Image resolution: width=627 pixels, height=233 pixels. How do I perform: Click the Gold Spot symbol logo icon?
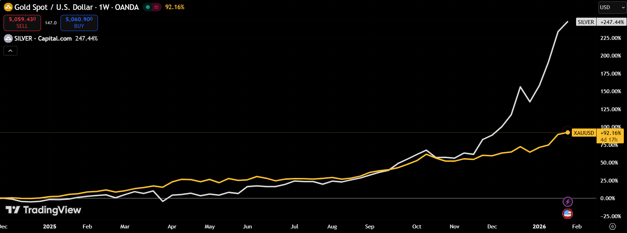[x=8, y=7]
